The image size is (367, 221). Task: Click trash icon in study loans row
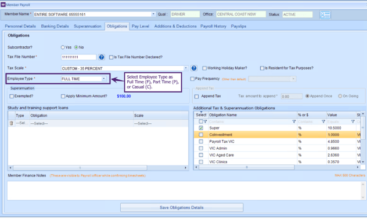(11, 123)
